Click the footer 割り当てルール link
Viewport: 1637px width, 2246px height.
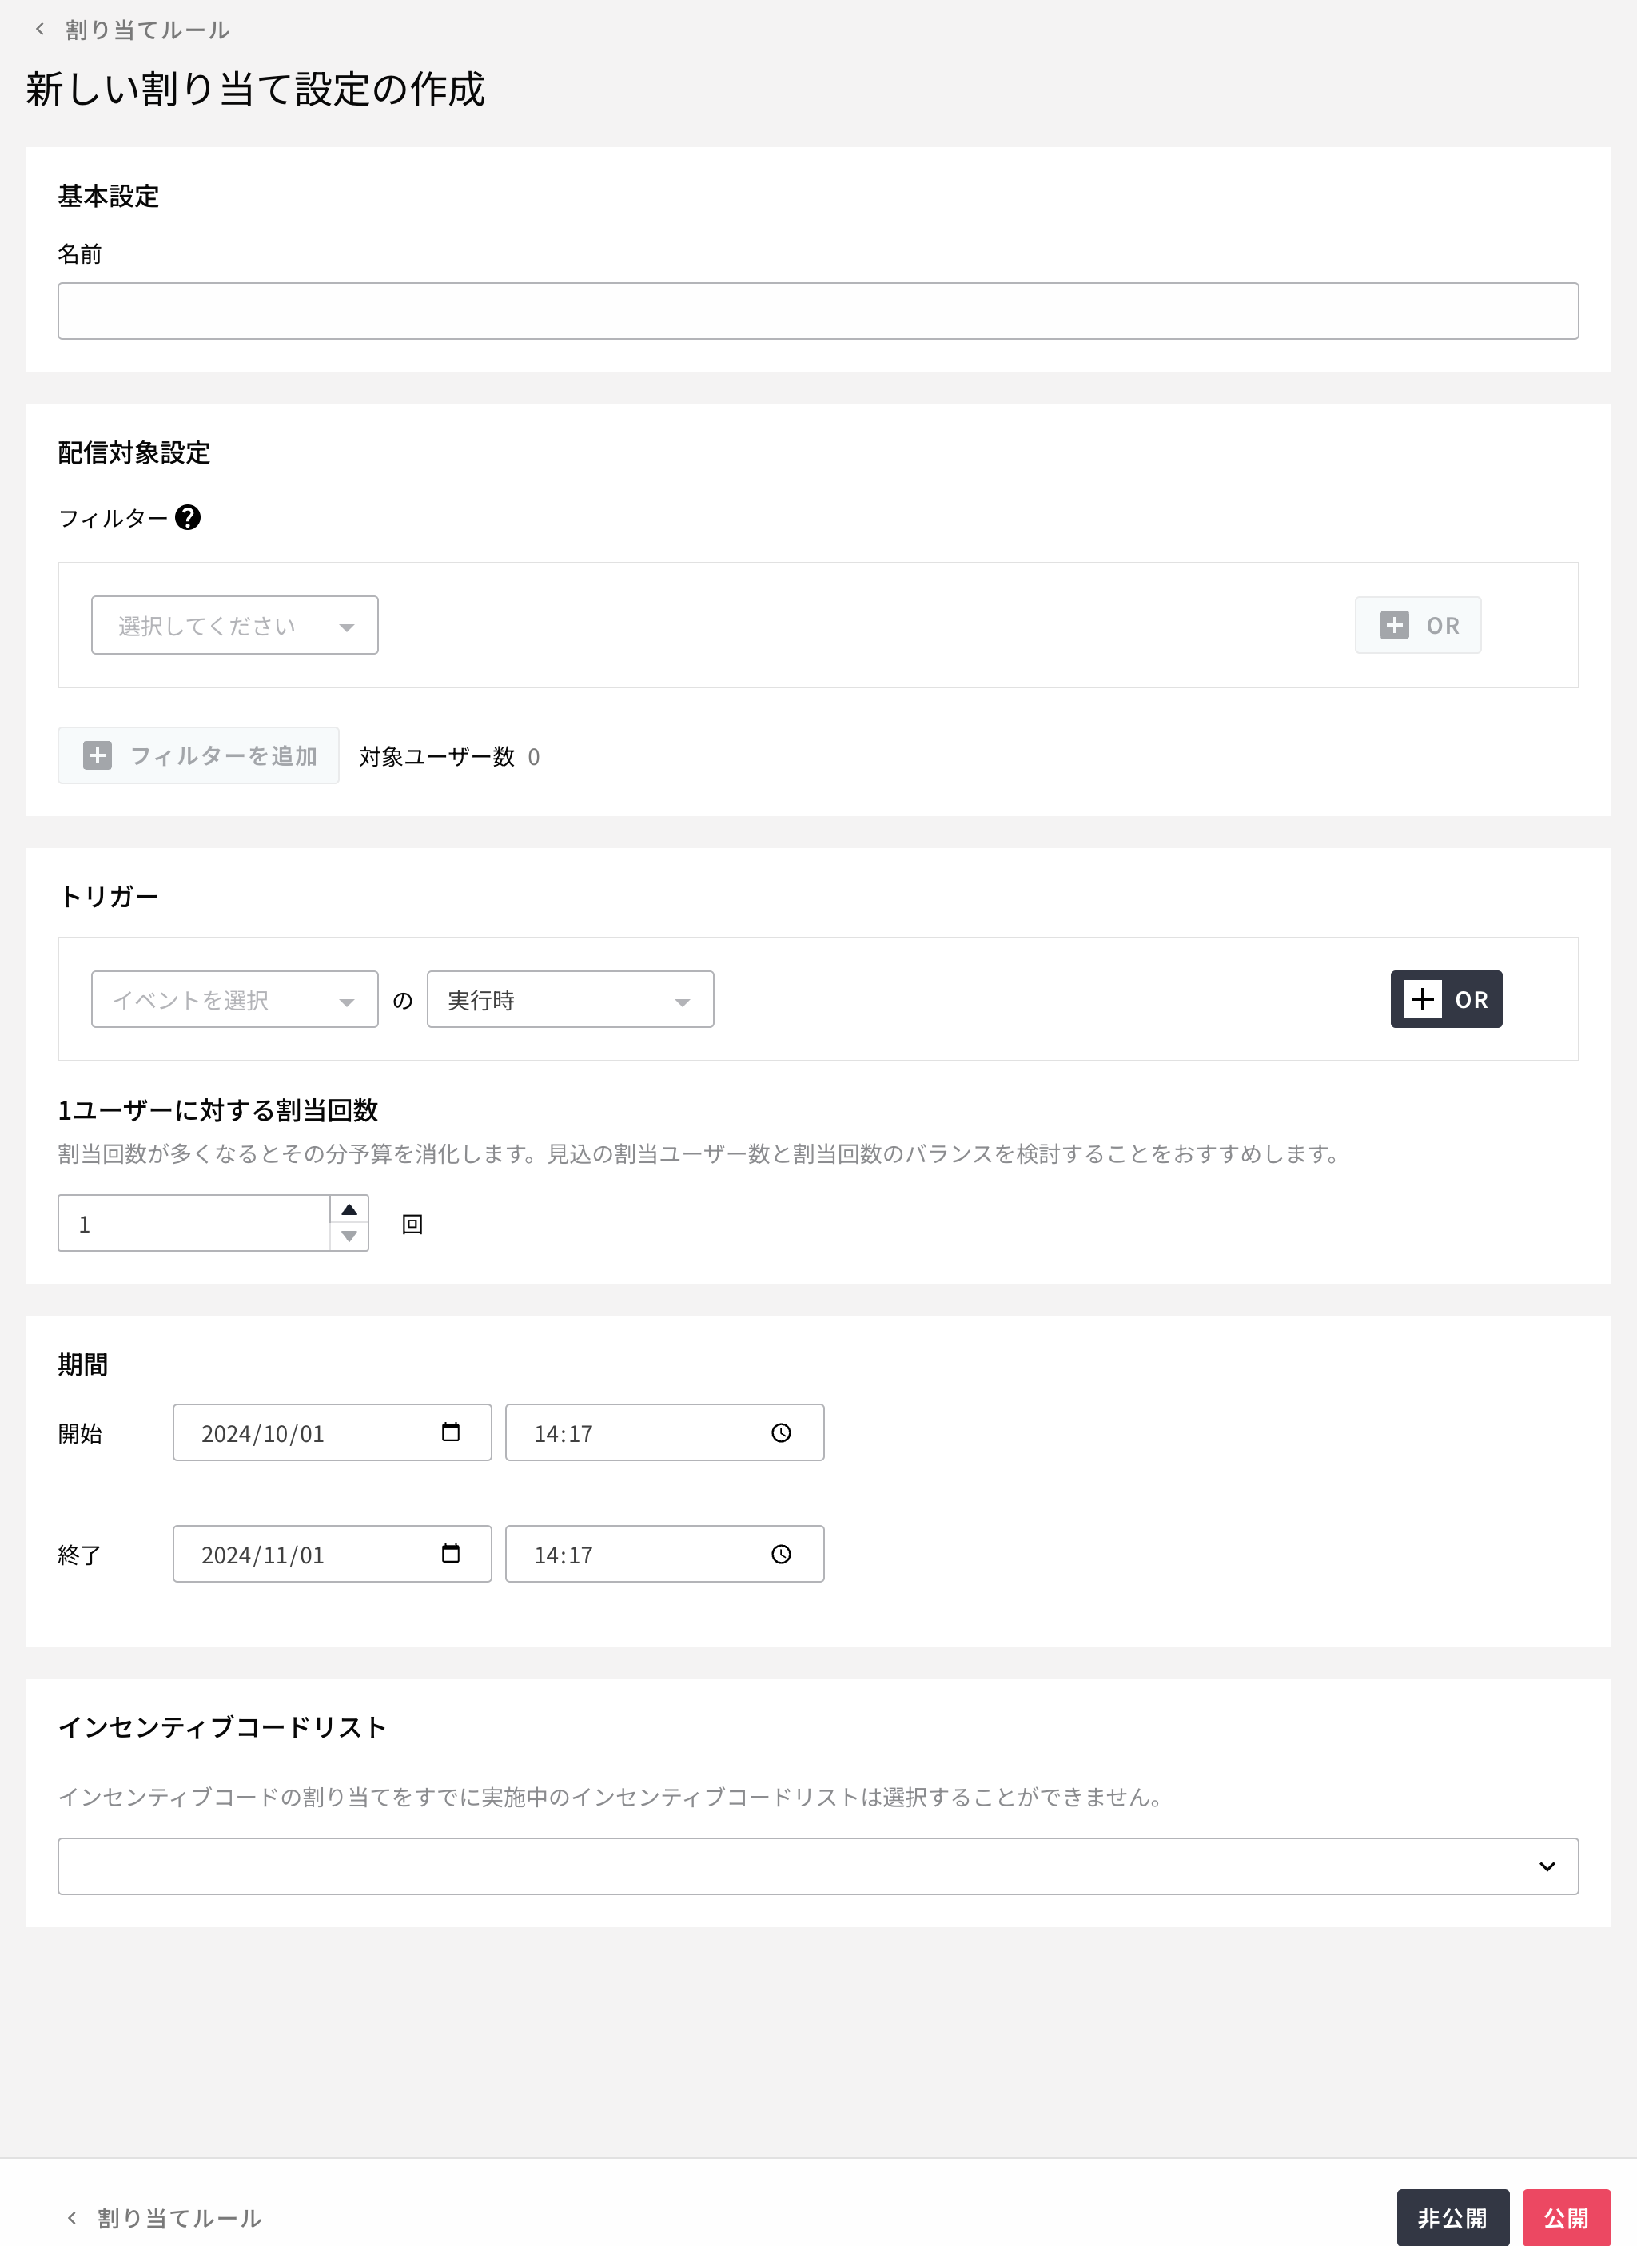pyautogui.click(x=178, y=2217)
